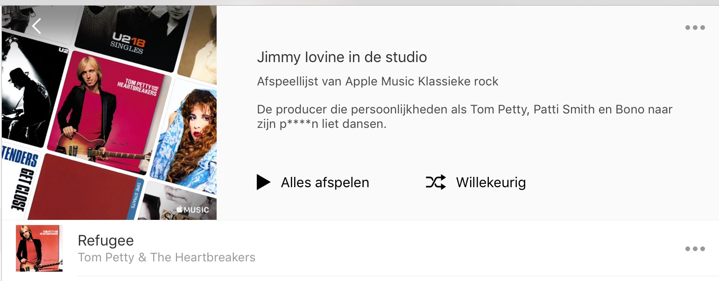The height and width of the screenshot is (281, 719).
Task: Click the playlist description starting "De producer"
Action: click(464, 117)
